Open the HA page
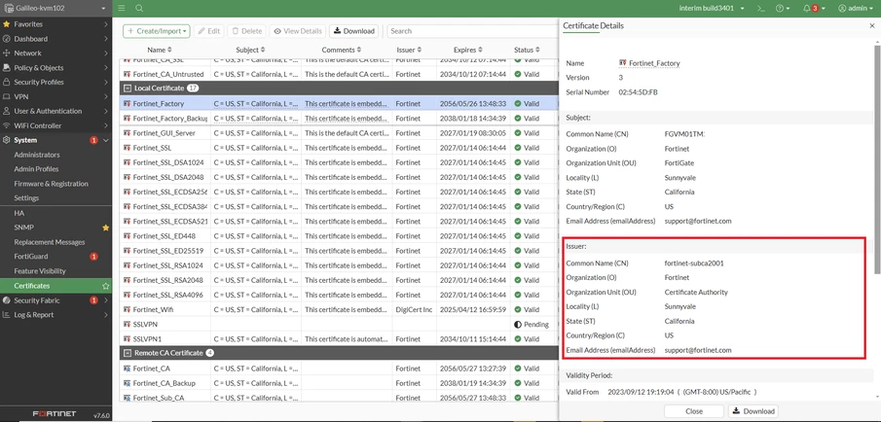The width and height of the screenshot is (881, 422). click(x=19, y=213)
